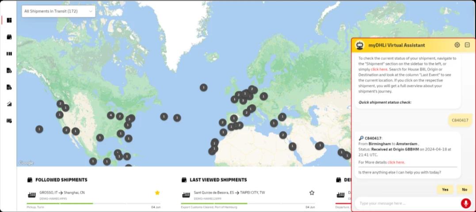Open the dashboard icon in the sidebar

pyautogui.click(x=9, y=20)
